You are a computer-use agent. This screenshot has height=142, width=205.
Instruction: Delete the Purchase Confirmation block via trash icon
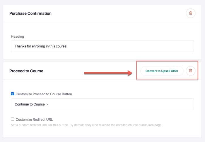190,13
